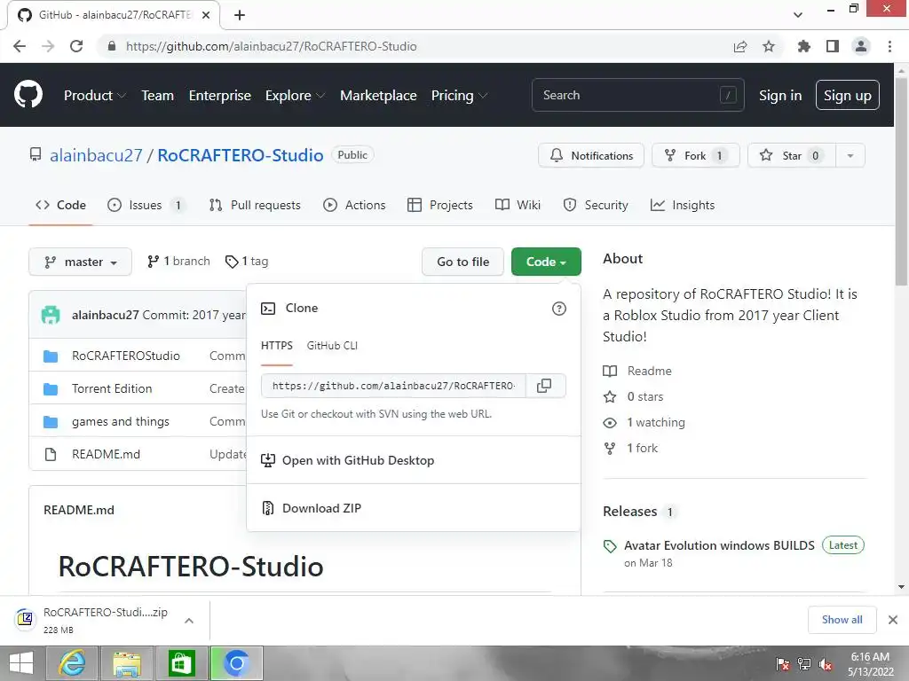
Task: Click the share-page icon in the address bar
Action: point(740,46)
